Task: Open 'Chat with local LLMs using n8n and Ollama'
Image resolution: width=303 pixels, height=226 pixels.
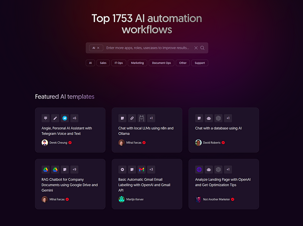Action: point(146,131)
